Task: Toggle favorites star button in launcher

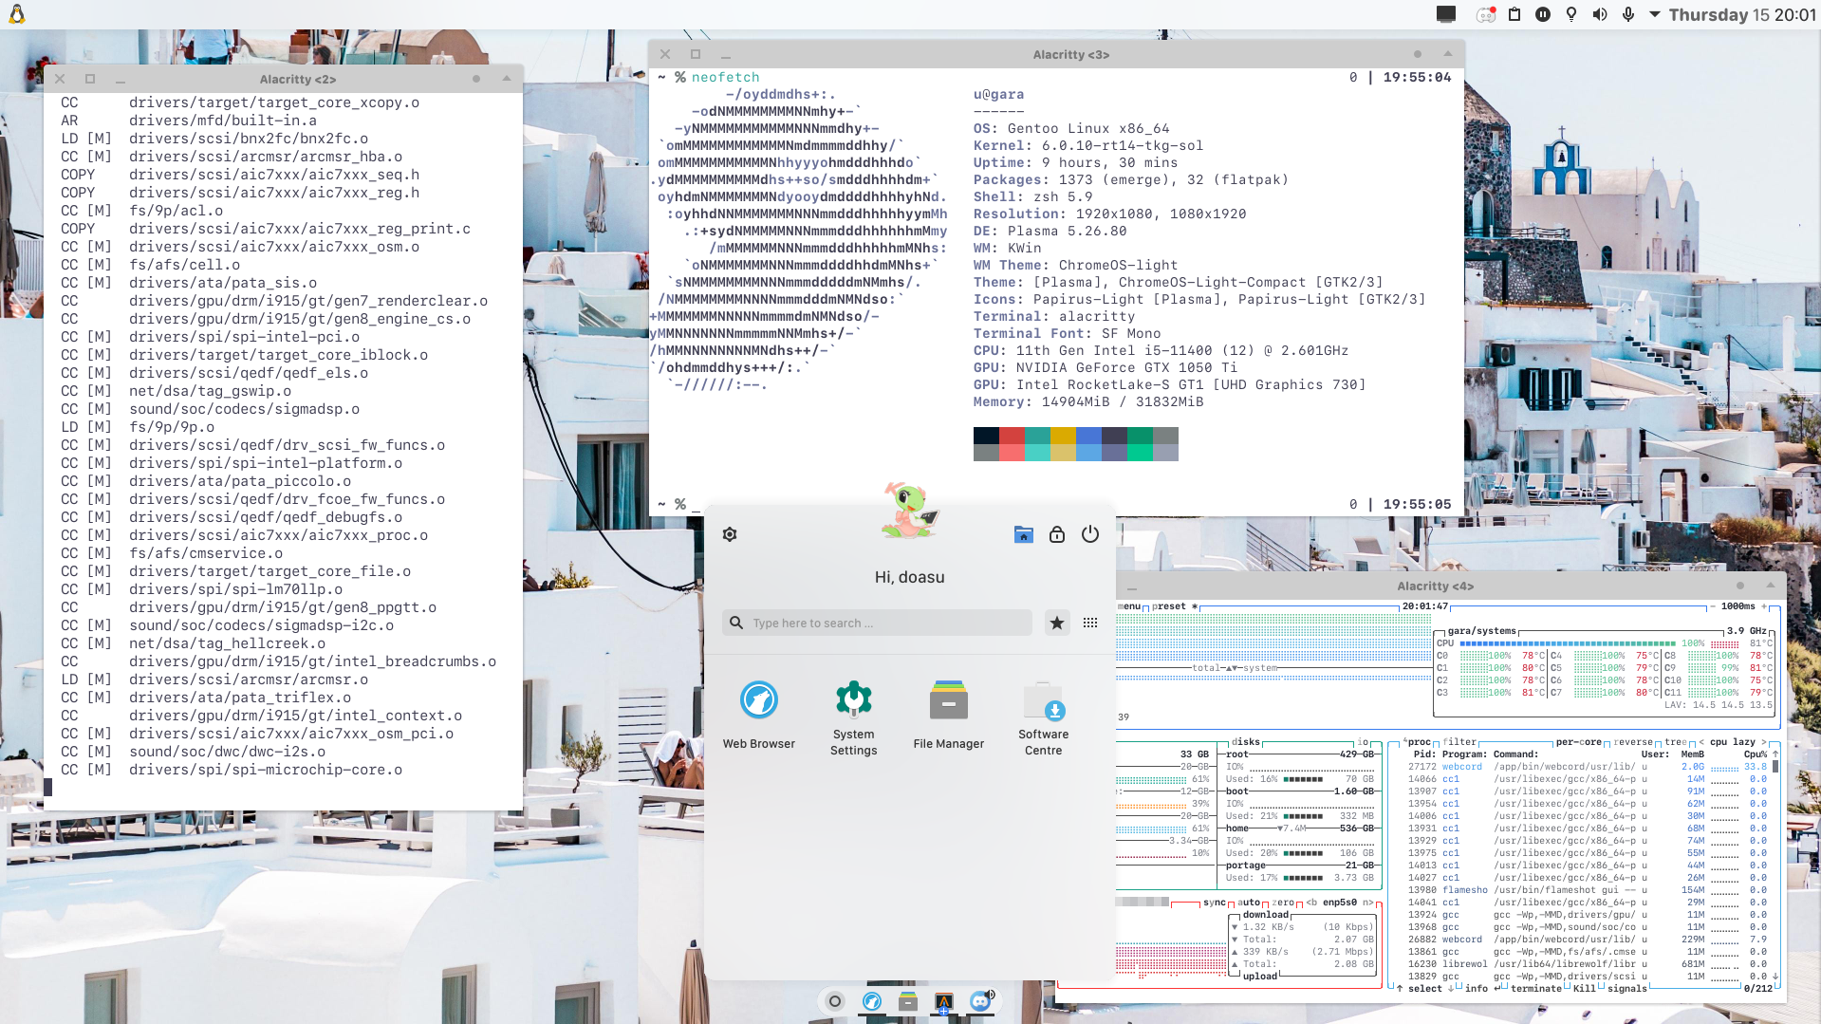Action: point(1056,623)
